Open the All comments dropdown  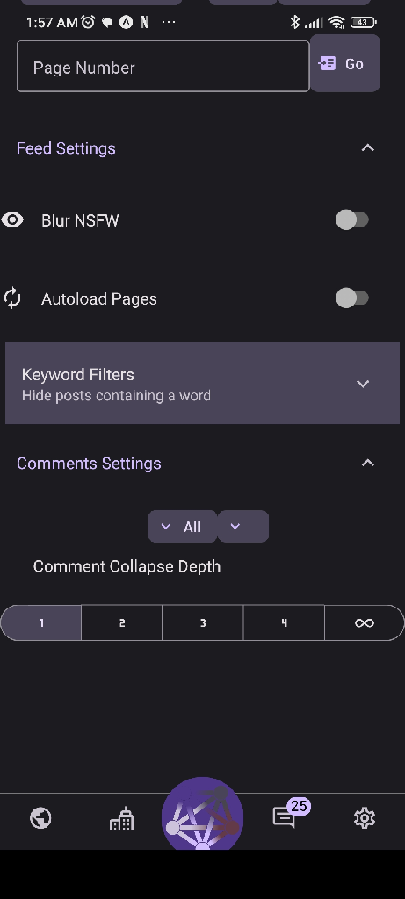tap(183, 527)
